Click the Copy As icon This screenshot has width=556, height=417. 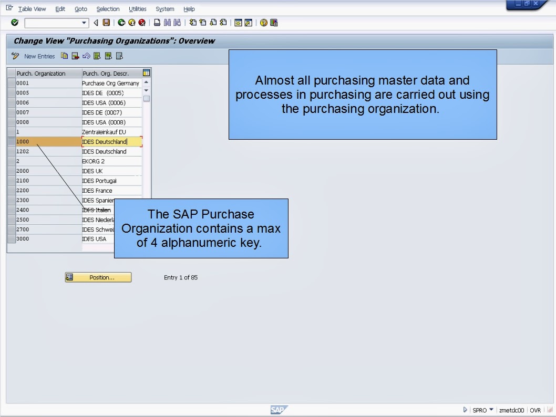64,56
